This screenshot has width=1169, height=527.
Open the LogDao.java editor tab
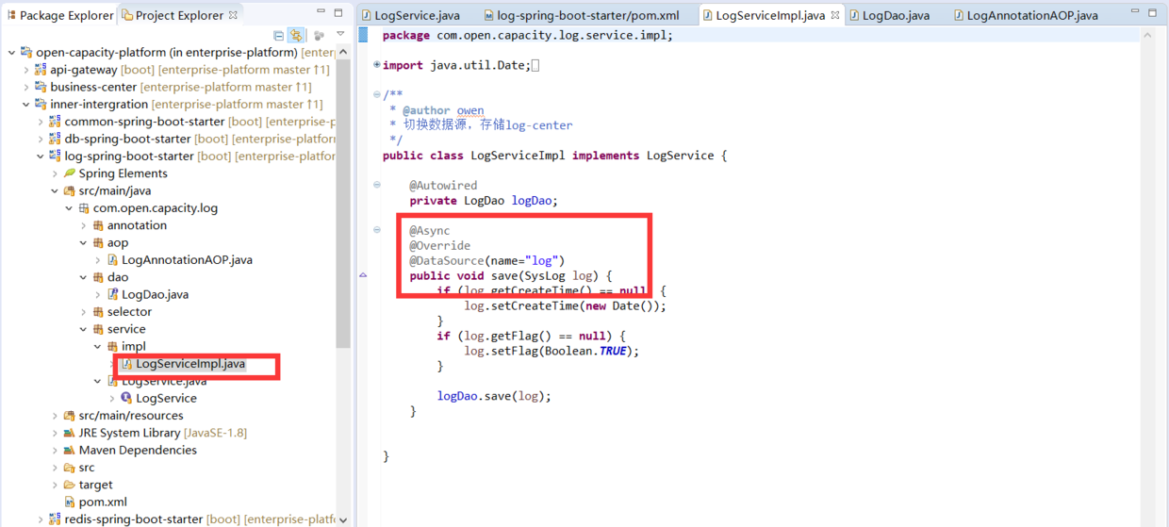[889, 15]
